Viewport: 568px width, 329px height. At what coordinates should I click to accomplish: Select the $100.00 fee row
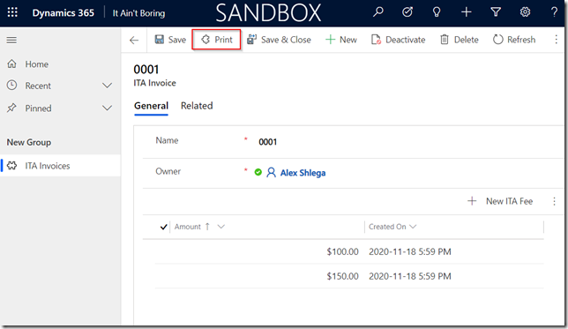pyautogui.click(x=349, y=251)
